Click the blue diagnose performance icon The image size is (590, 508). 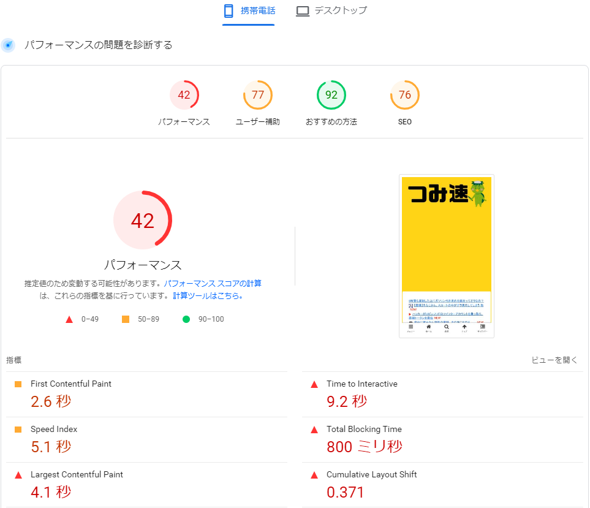8,45
